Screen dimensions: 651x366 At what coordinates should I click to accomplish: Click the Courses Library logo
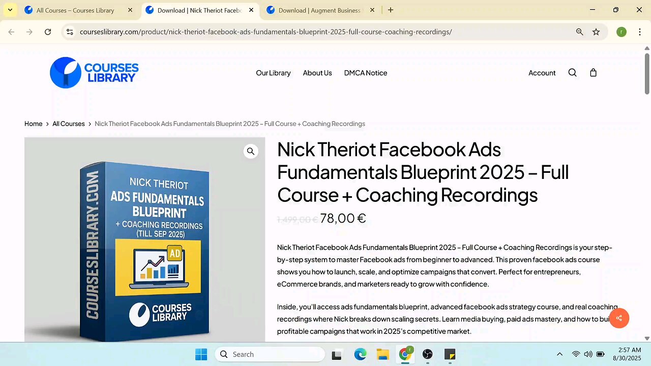coord(94,73)
